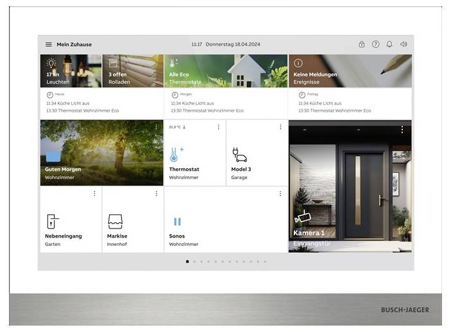
Task: Open Keine Meldungen Ereignisse tile
Action: (x=350, y=71)
